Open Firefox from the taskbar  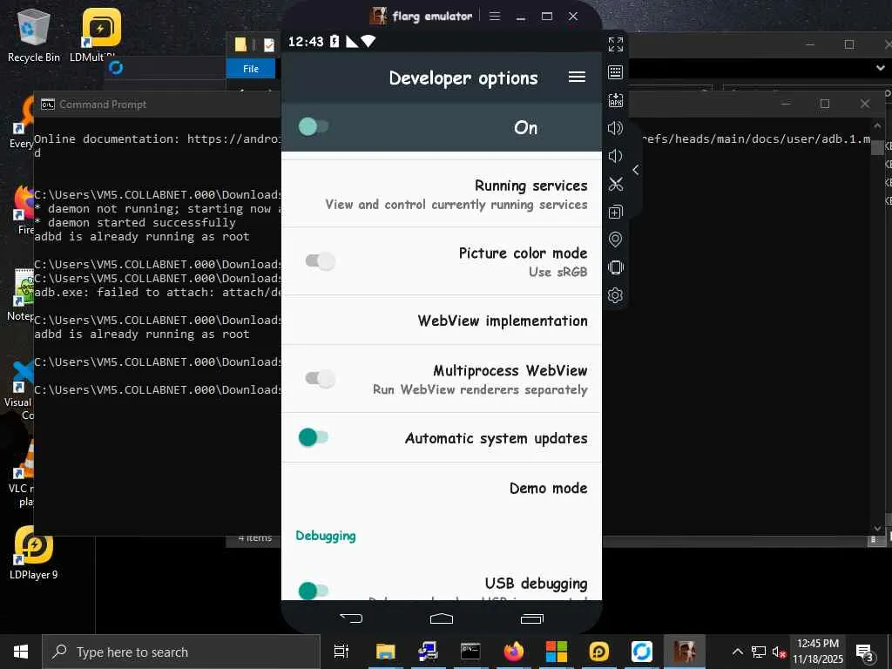(514, 652)
